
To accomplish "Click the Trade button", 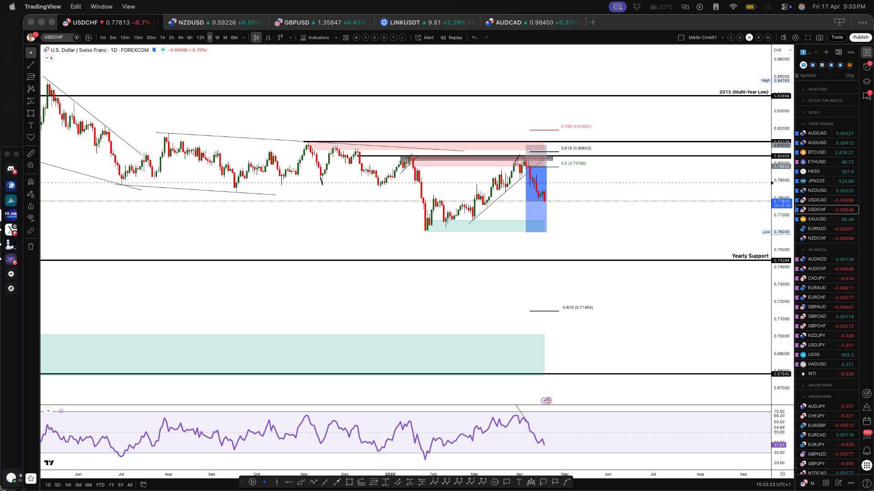I will tap(837, 37).
